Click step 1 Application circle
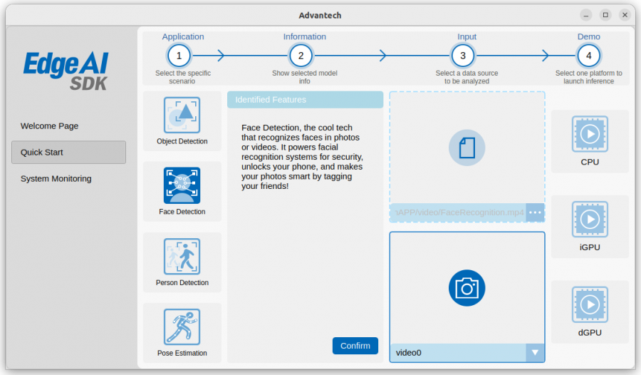641x375 pixels. click(x=179, y=56)
